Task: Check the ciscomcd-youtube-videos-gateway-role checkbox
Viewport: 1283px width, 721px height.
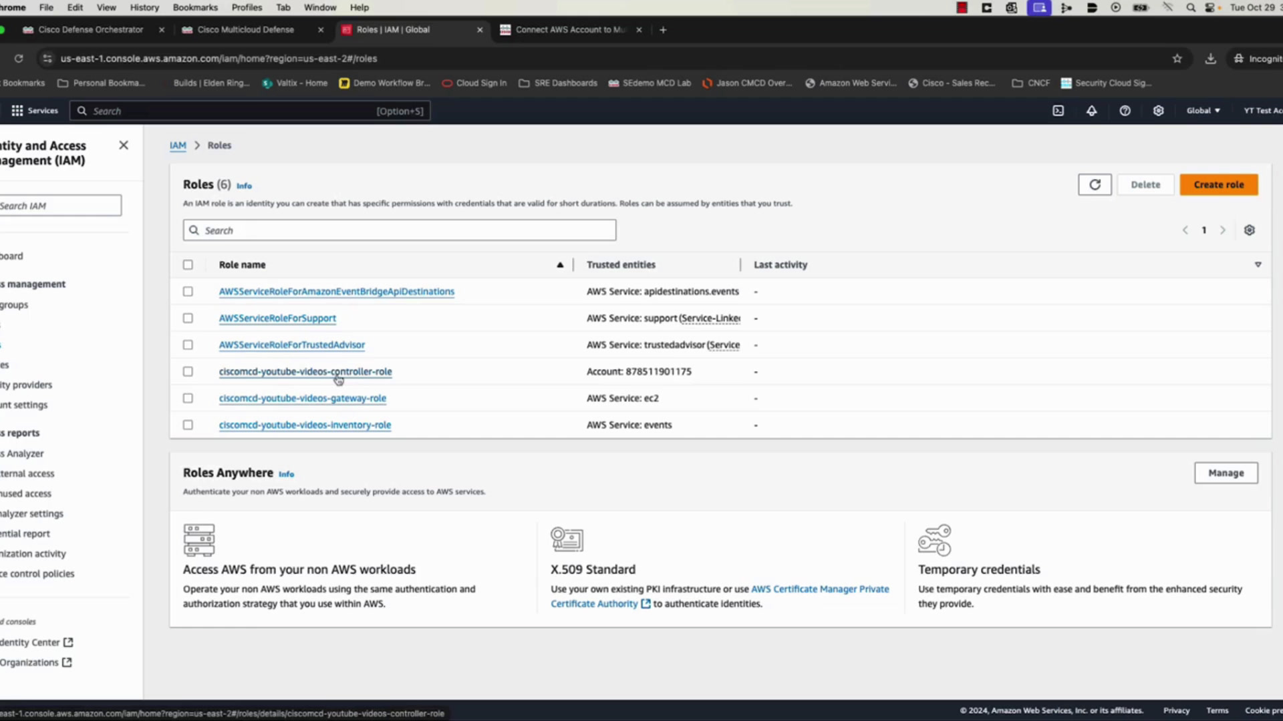Action: pos(188,399)
